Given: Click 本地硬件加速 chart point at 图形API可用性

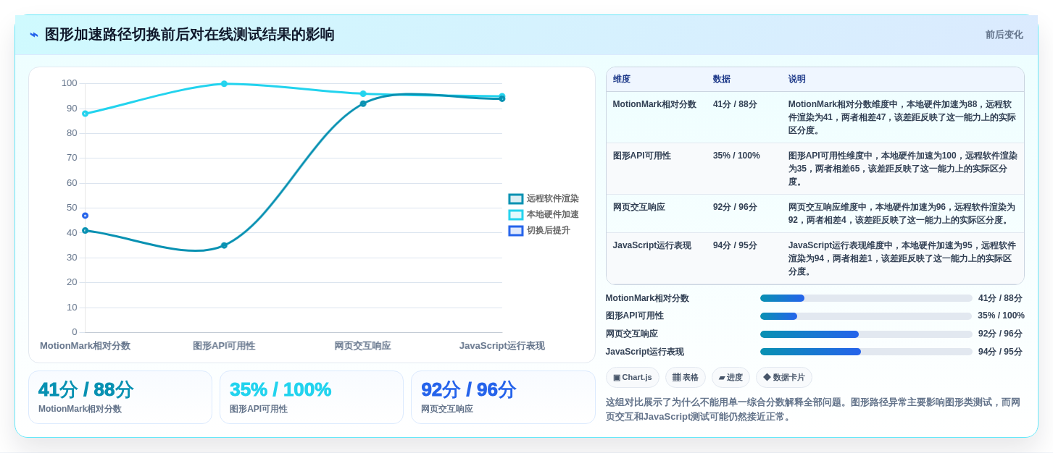Looking at the screenshot, I should [x=224, y=84].
